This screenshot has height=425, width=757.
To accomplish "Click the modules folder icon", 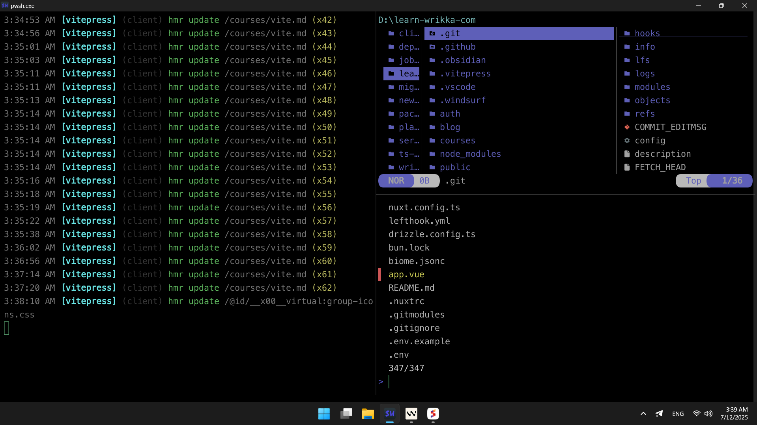I will pos(627,87).
